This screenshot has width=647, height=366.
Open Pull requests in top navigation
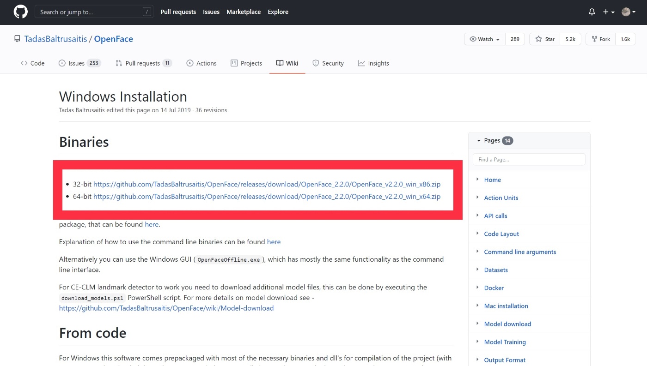pos(178,12)
